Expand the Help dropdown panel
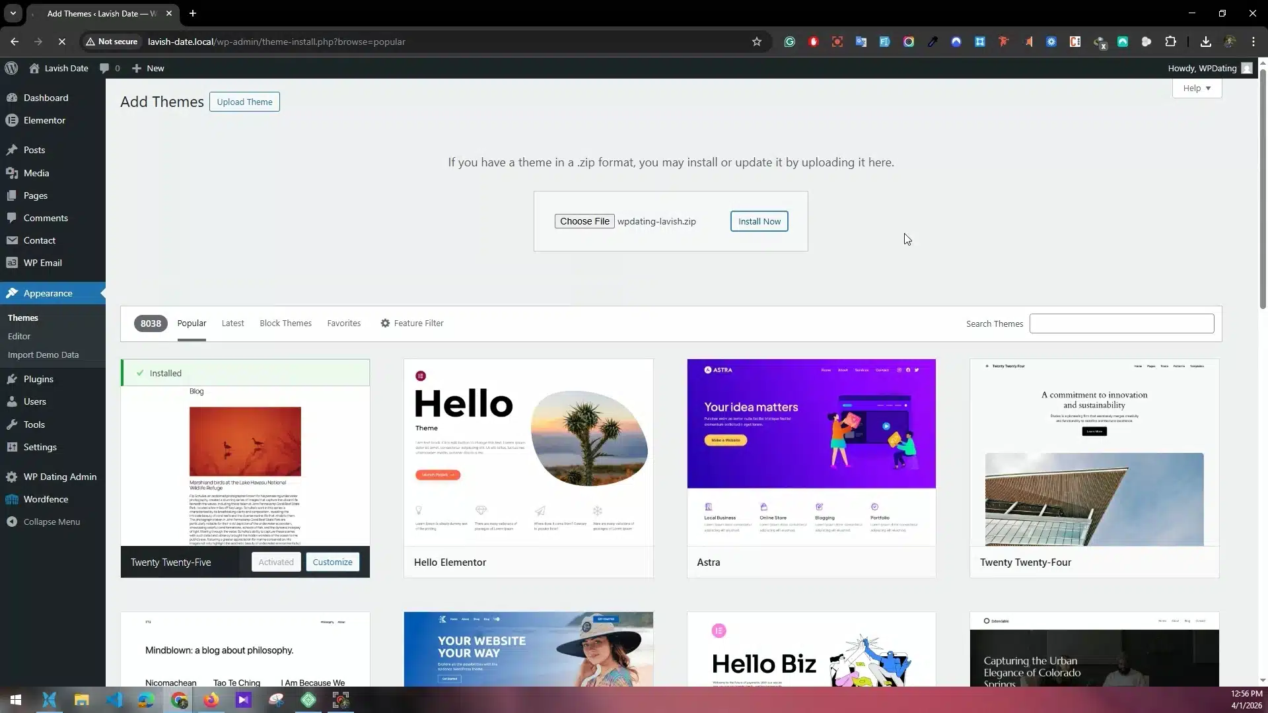The width and height of the screenshot is (1268, 713). tap(1197, 88)
